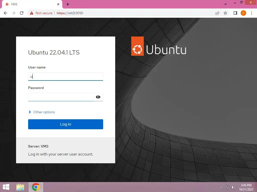Bookmark this page with the star icon
257x192 pixels.
coord(225,13)
